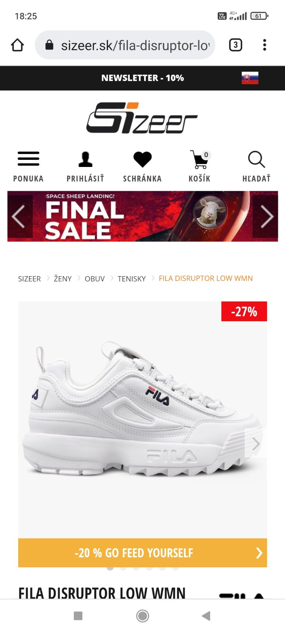The image size is (285, 633).
Task: Open the browser tab switcher showing 3
Action: (x=236, y=45)
